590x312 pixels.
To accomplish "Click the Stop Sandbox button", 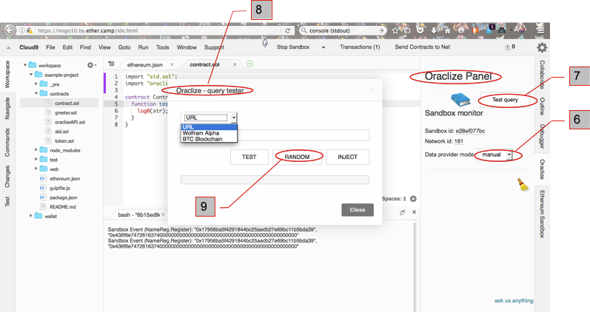I will (x=293, y=47).
